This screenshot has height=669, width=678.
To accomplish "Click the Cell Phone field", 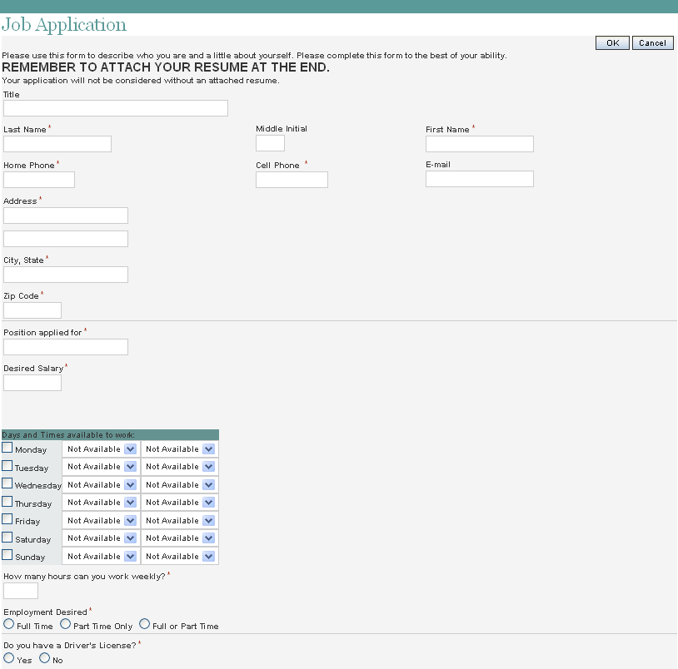I will coord(292,180).
